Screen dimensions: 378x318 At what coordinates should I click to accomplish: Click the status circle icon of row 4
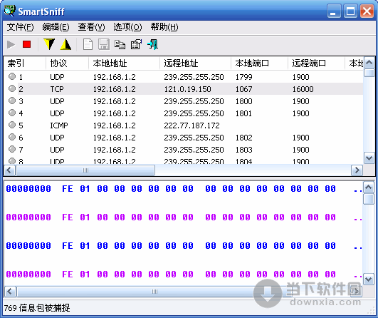(12, 113)
